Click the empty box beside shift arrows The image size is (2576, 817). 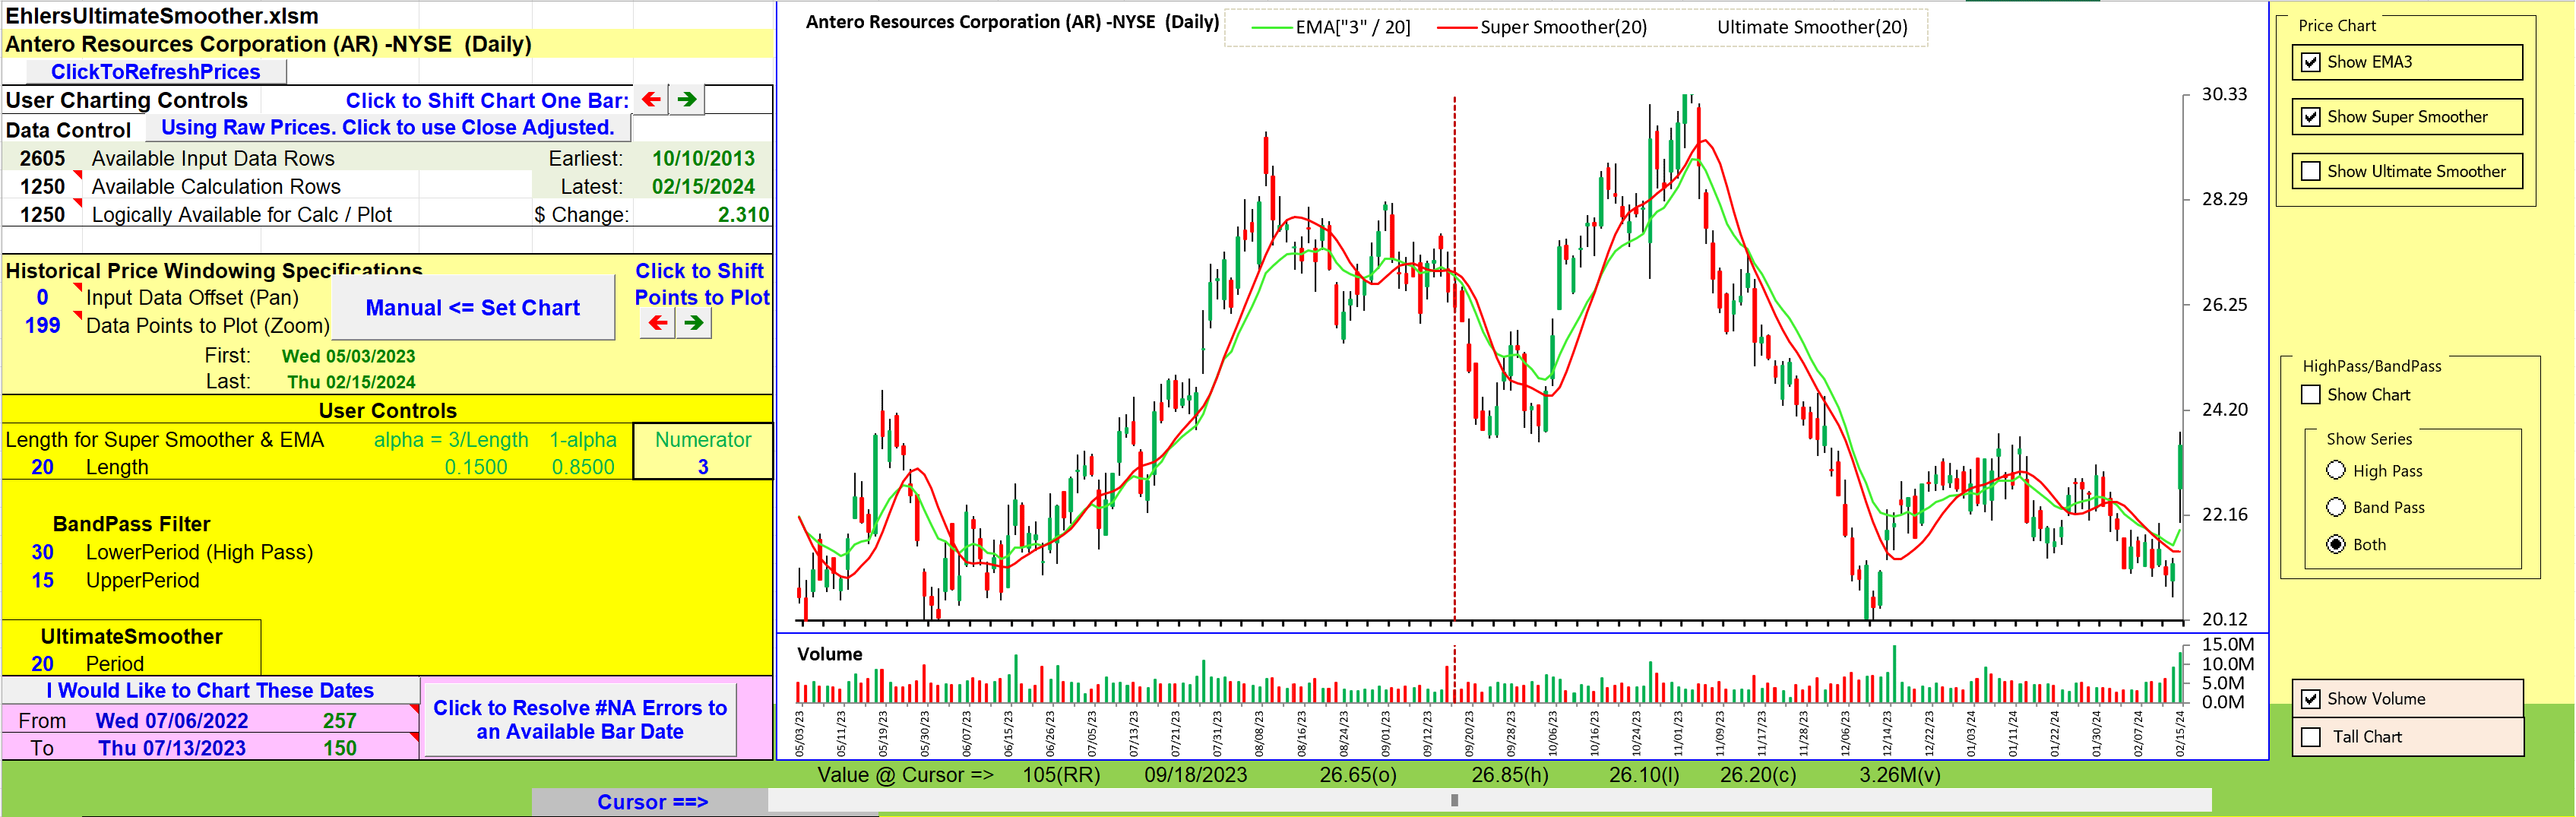(738, 100)
